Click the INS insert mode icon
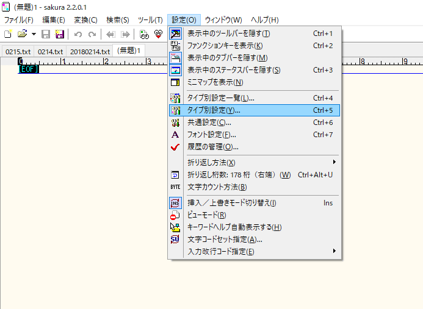Screen dimensions: 423x309 175,203
